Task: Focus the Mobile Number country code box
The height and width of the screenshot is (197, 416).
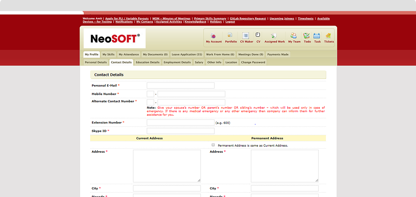Action: [x=150, y=94]
